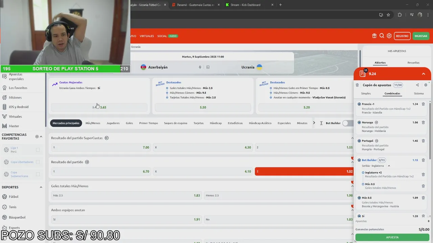This screenshot has height=243, width=433.
Task: Show more market tabs with right arrow
Action: click(314, 123)
